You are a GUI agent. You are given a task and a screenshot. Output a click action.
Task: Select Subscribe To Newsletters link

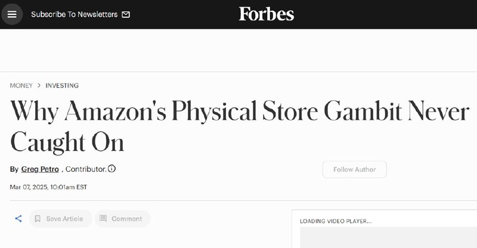tap(74, 14)
